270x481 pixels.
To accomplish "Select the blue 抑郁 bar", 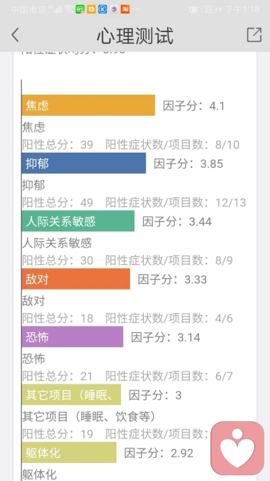I will 84,163.
